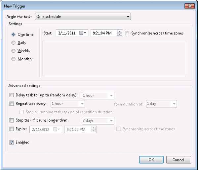Open the Expire date calendar picker icon
198x170 pixels.
tap(57, 129)
